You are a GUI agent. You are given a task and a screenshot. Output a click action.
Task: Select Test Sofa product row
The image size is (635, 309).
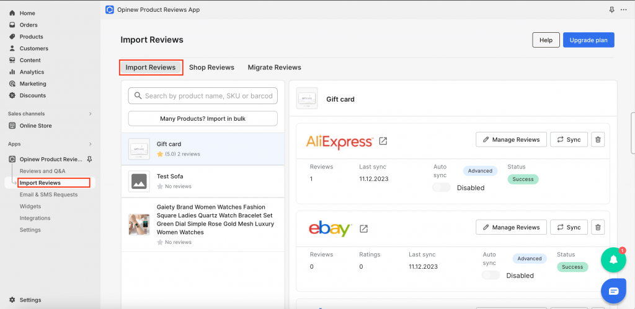click(x=203, y=181)
